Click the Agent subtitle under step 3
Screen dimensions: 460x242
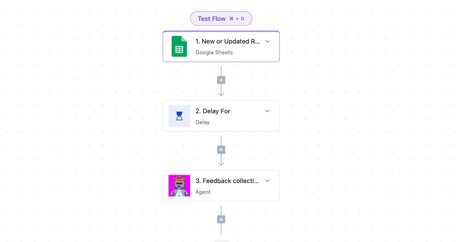203,192
